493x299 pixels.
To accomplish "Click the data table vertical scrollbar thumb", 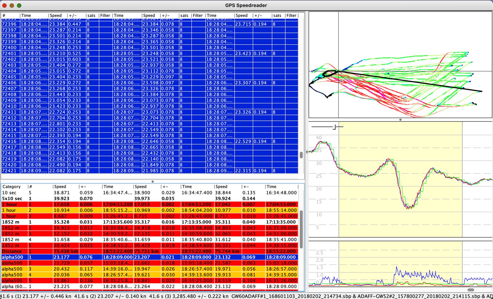I will point(301,155).
